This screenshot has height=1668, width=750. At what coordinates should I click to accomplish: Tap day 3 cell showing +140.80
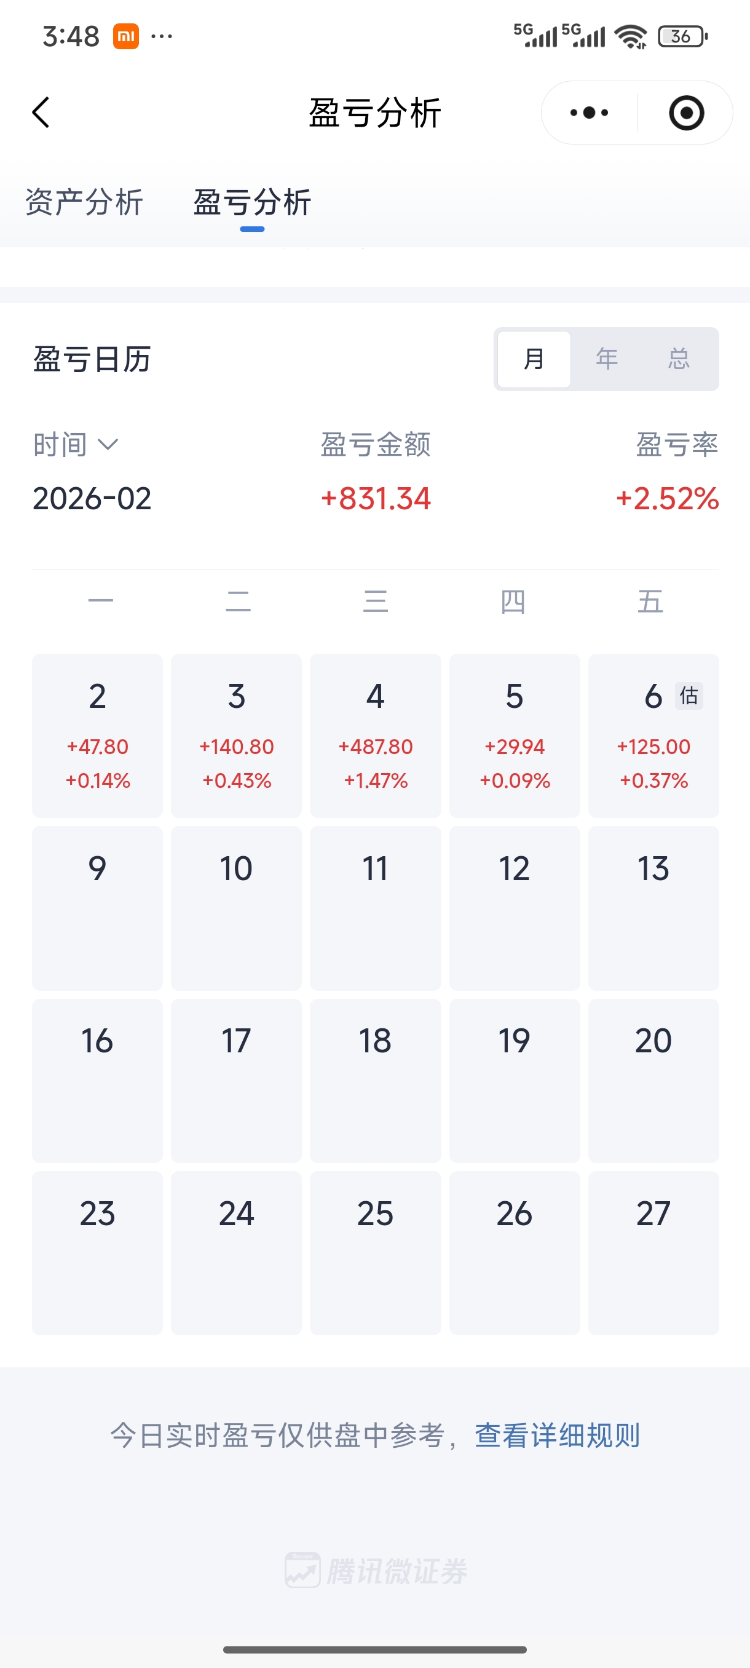[236, 736]
